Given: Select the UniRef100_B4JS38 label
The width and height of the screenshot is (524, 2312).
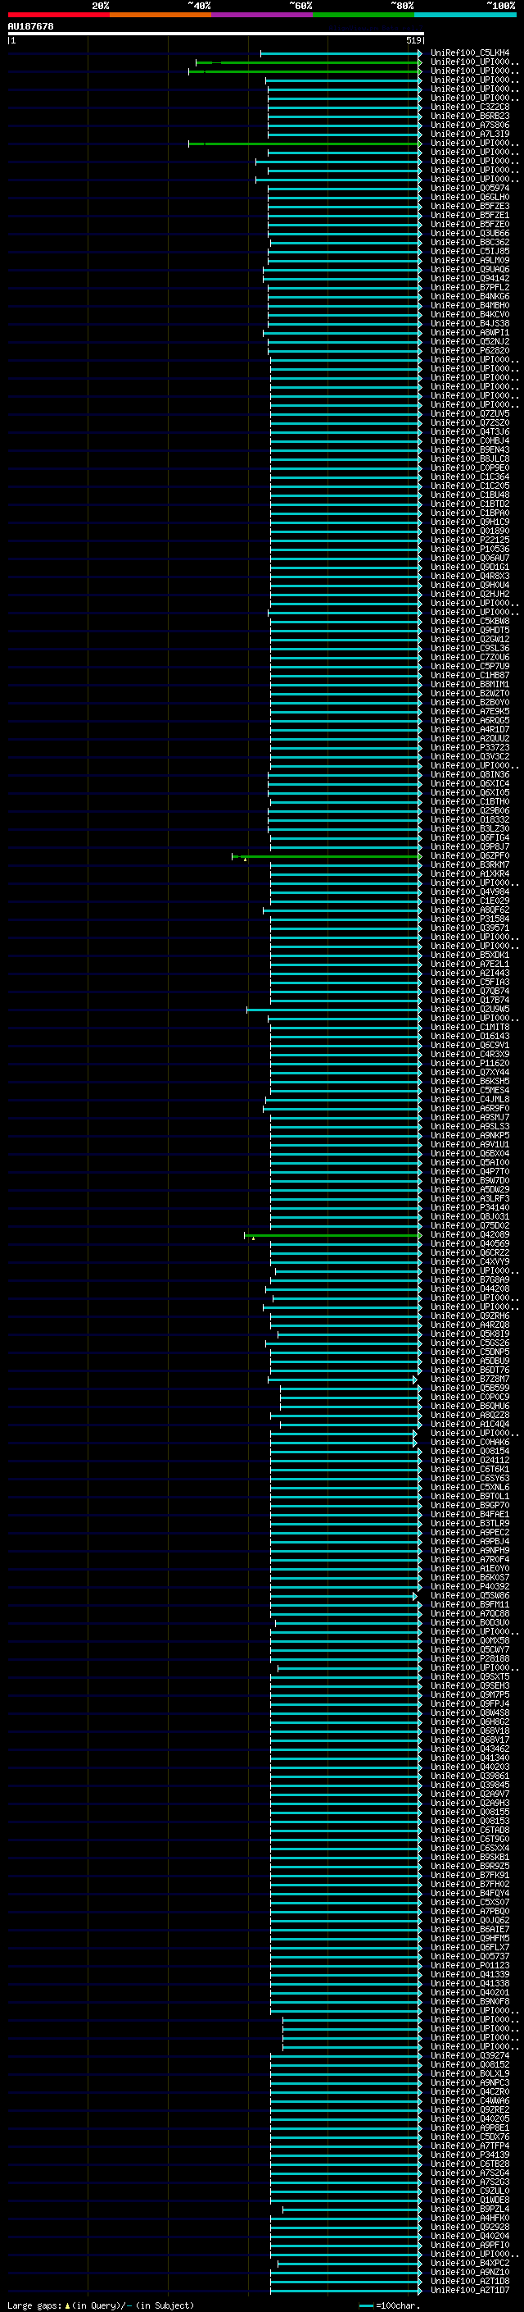Looking at the screenshot, I should tap(470, 324).
